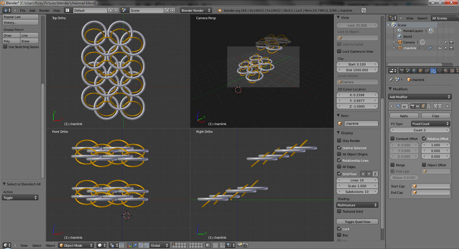Uncheck Outline Selected checkbox
This screenshot has width=459, height=249.
pos(339,148)
